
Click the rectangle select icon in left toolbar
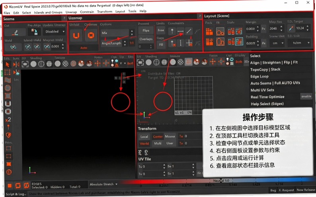click(x=8, y=72)
